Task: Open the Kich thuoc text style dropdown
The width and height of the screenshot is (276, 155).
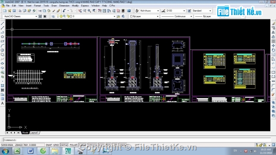Action: (150, 11)
